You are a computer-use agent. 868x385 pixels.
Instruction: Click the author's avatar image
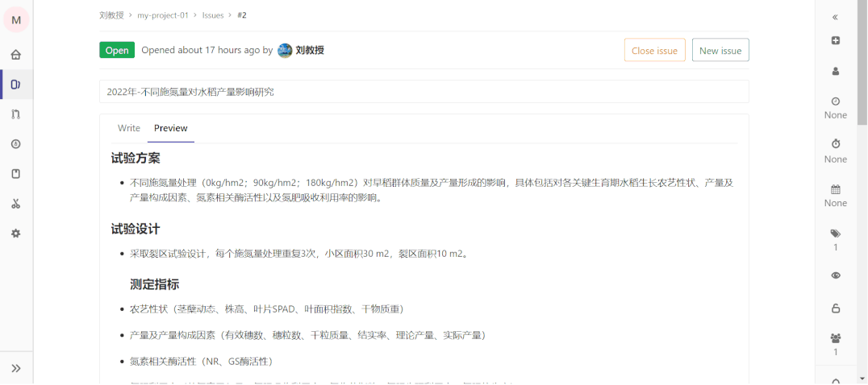click(x=285, y=50)
